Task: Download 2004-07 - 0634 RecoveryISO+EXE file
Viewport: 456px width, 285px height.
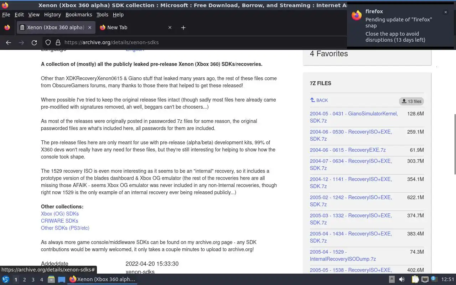Action: point(351,165)
